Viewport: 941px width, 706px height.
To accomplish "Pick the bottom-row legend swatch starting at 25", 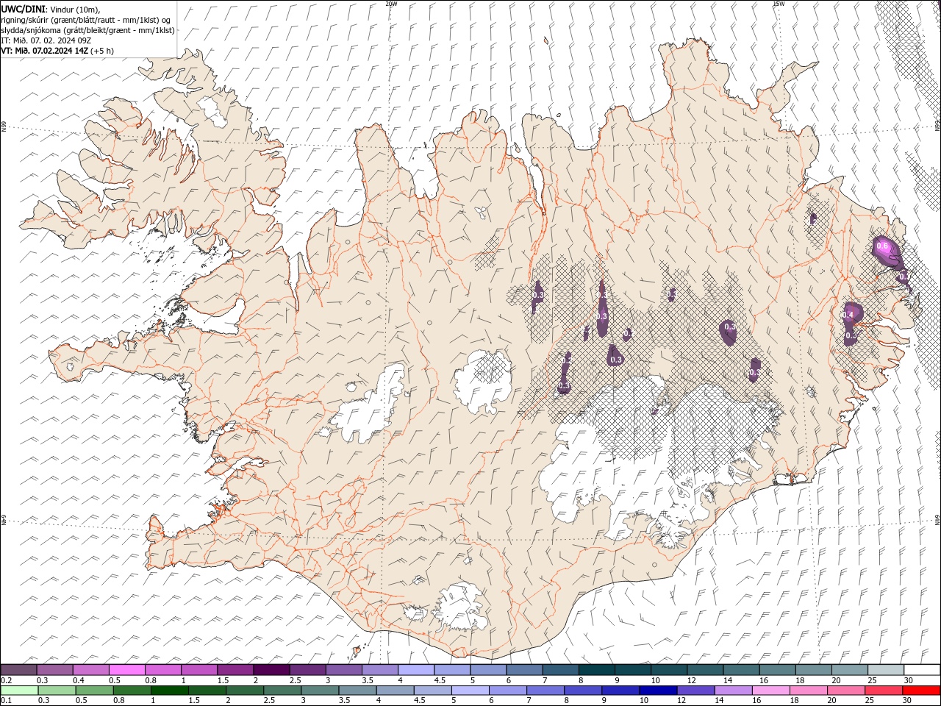I will [884, 691].
